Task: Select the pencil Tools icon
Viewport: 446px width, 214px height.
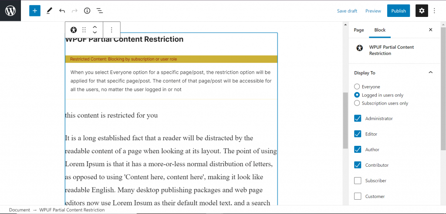Action: (x=50, y=11)
